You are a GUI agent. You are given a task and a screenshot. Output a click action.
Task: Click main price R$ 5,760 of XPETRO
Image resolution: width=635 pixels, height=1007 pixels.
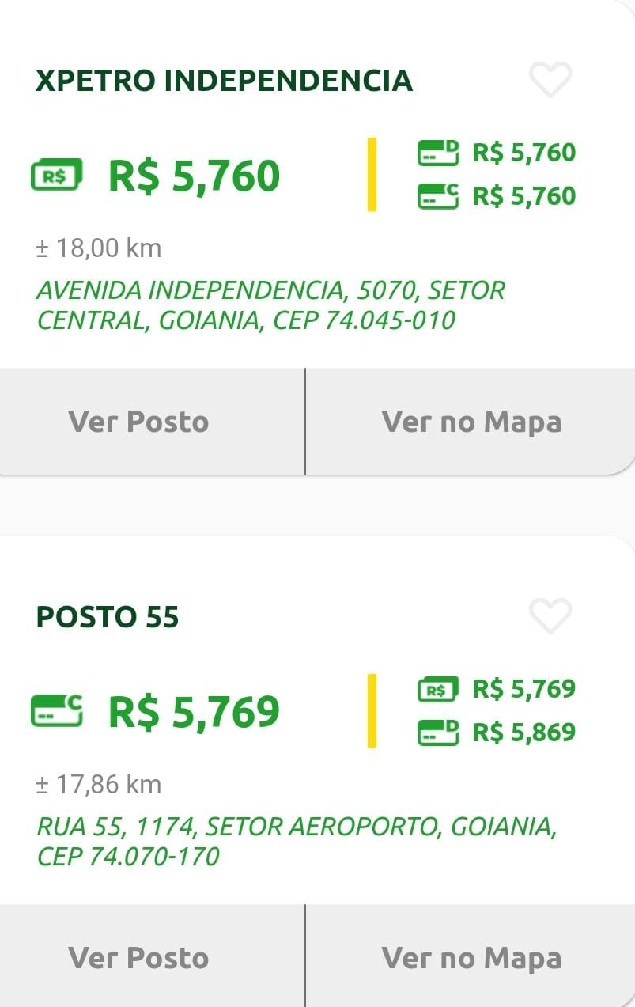pos(194,176)
